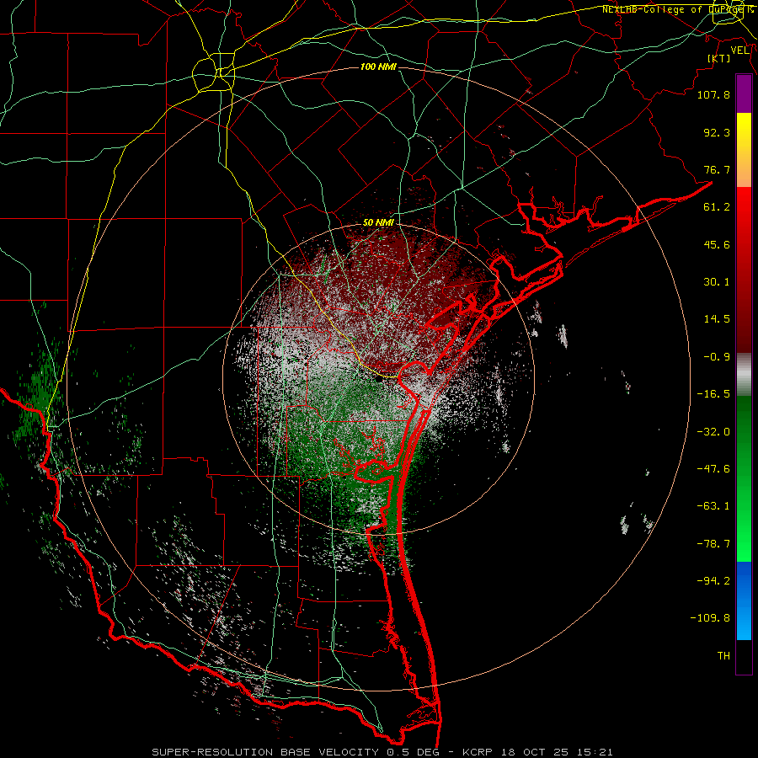
Task: Click the yellow highway loop around the city
Action: pyautogui.click(x=213, y=74)
